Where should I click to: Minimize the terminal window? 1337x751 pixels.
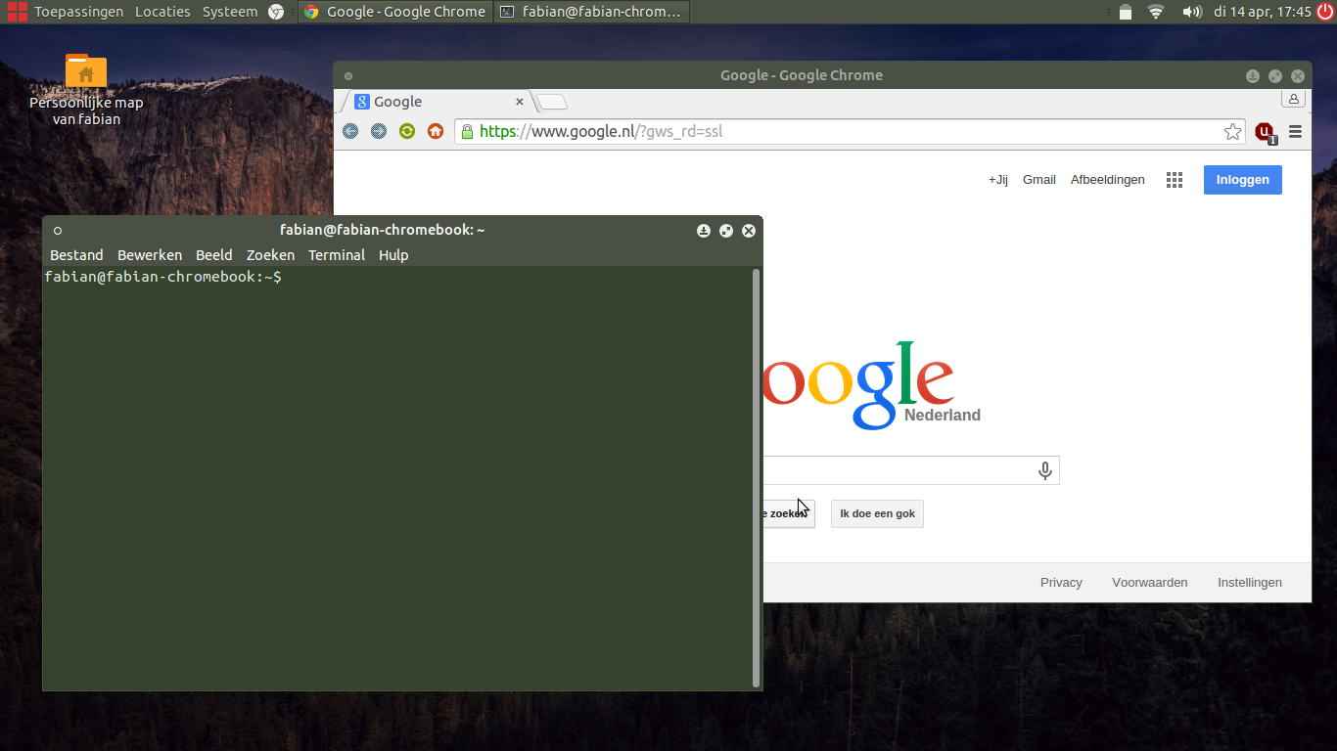[703, 231]
